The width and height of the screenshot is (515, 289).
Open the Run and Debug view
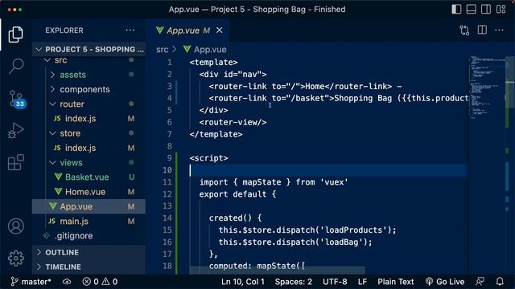[16, 130]
